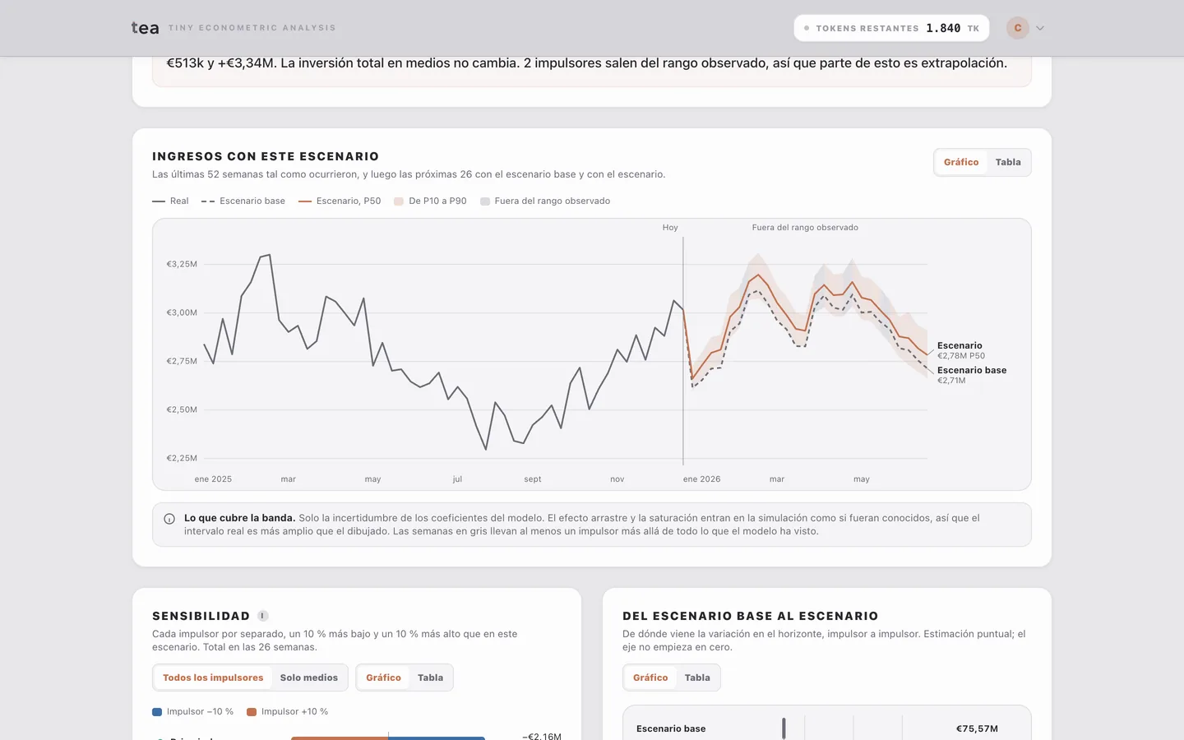The height and width of the screenshot is (740, 1184).
Task: Click the 'Ingresos con este escenario' heading
Action: [266, 156]
